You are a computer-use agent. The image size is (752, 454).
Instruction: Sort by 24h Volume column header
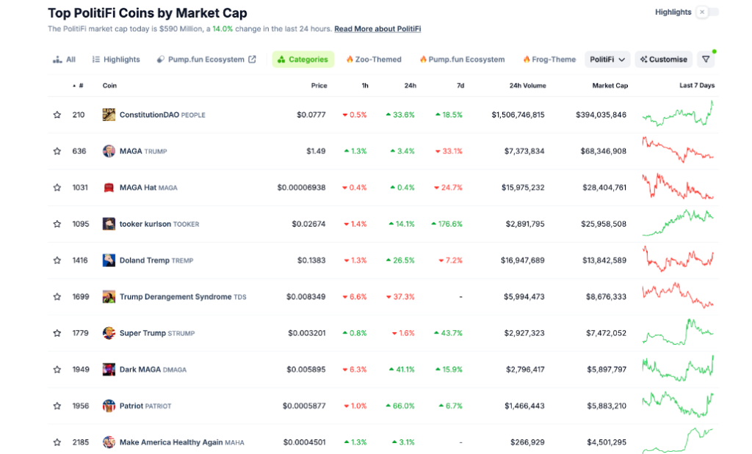pos(527,86)
